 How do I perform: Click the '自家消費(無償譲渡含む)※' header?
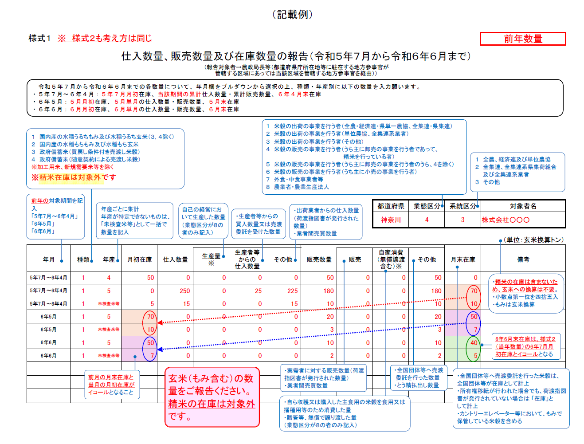tap(391, 259)
